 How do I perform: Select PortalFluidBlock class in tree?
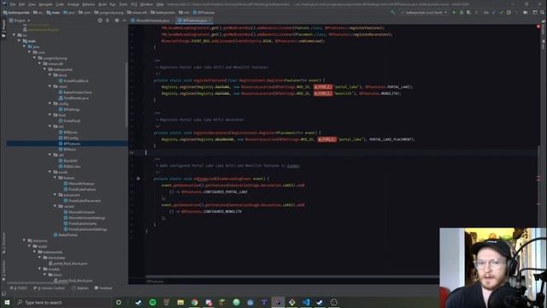click(74, 80)
